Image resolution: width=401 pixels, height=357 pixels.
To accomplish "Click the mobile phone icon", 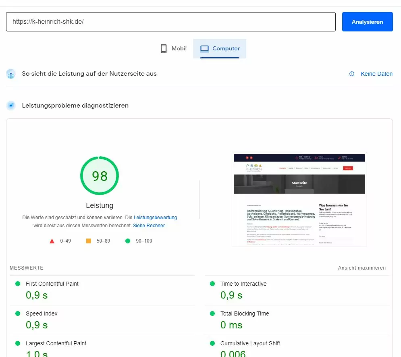I will click(164, 49).
